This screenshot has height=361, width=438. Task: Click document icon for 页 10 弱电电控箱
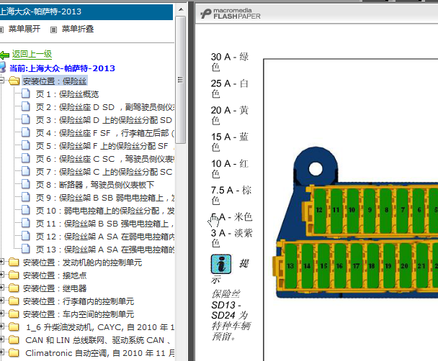tap(26, 210)
